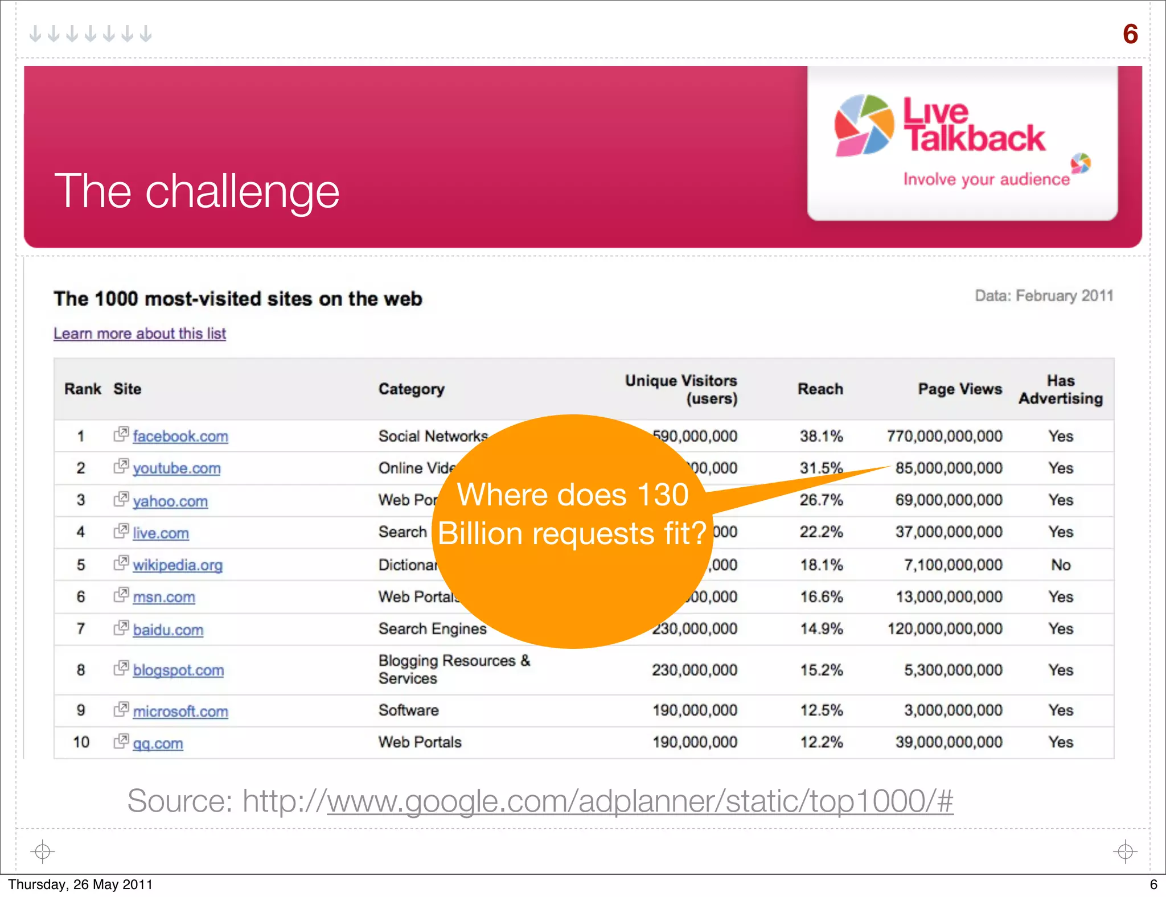Click the bottom-right crosshair registration mark

1125,851
